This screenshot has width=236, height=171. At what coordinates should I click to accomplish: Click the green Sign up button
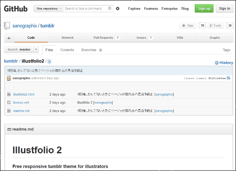(x=204, y=8)
